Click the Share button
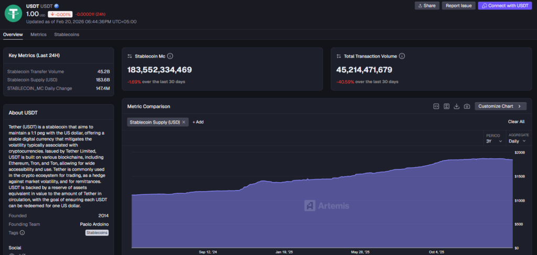 coord(427,5)
